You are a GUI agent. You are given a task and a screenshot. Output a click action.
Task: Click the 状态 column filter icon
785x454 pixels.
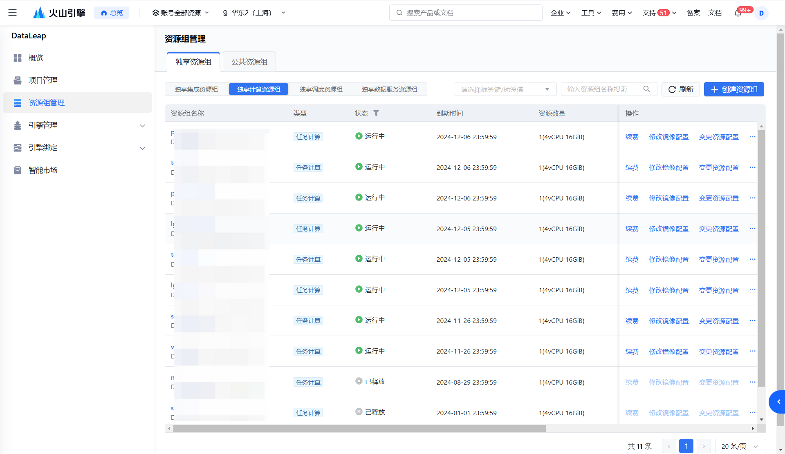[x=376, y=113]
